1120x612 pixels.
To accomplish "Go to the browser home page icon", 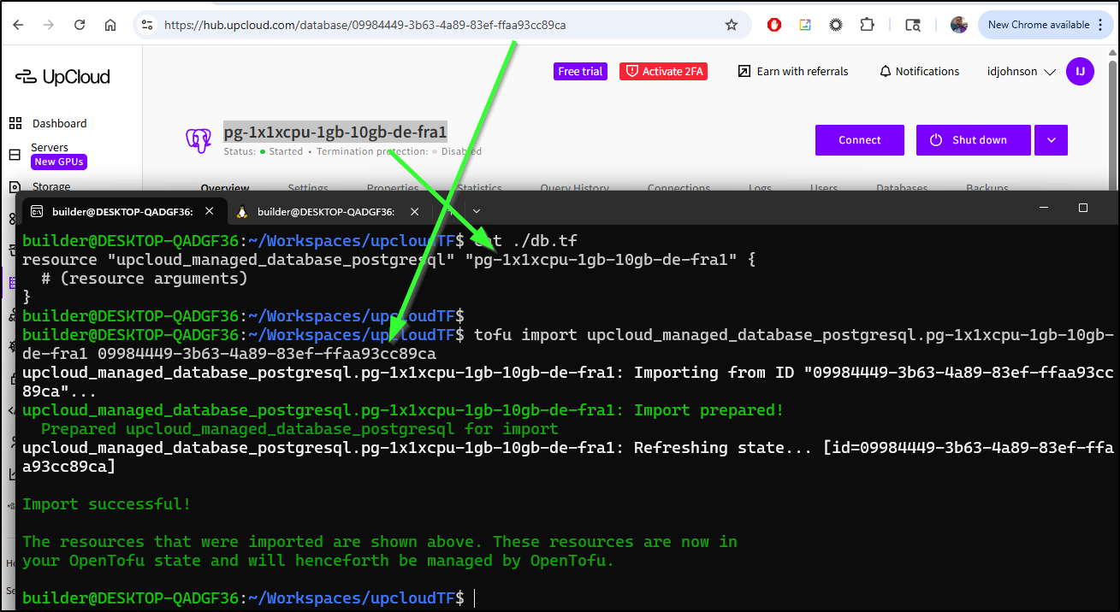I will (x=110, y=25).
